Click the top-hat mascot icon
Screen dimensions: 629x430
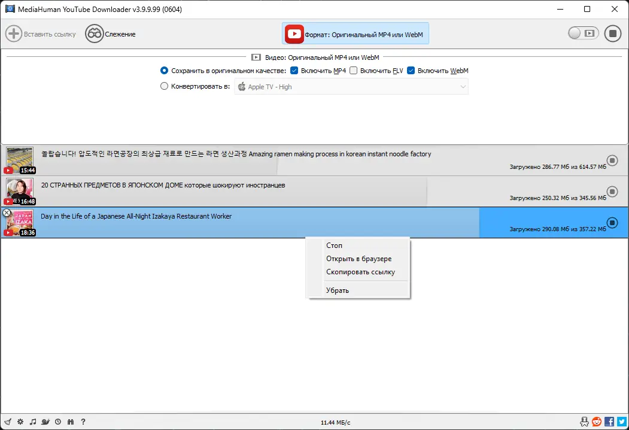(x=585, y=422)
